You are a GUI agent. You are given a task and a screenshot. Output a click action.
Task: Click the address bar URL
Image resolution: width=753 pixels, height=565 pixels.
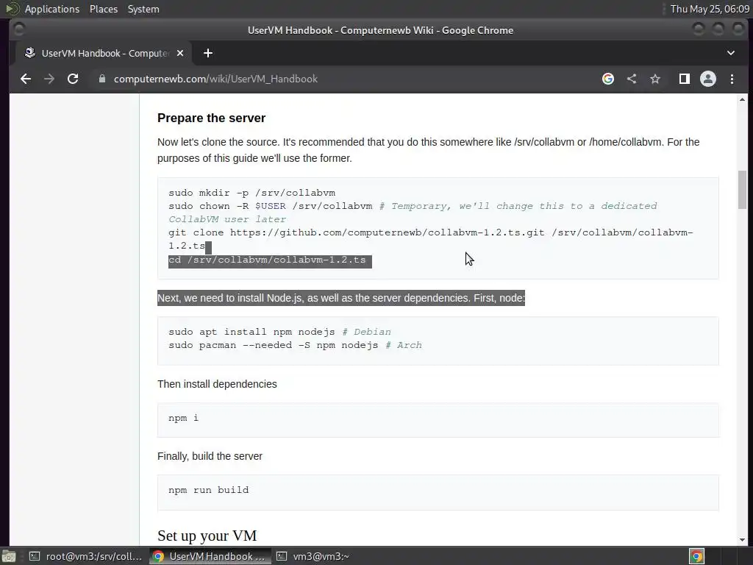(215, 79)
